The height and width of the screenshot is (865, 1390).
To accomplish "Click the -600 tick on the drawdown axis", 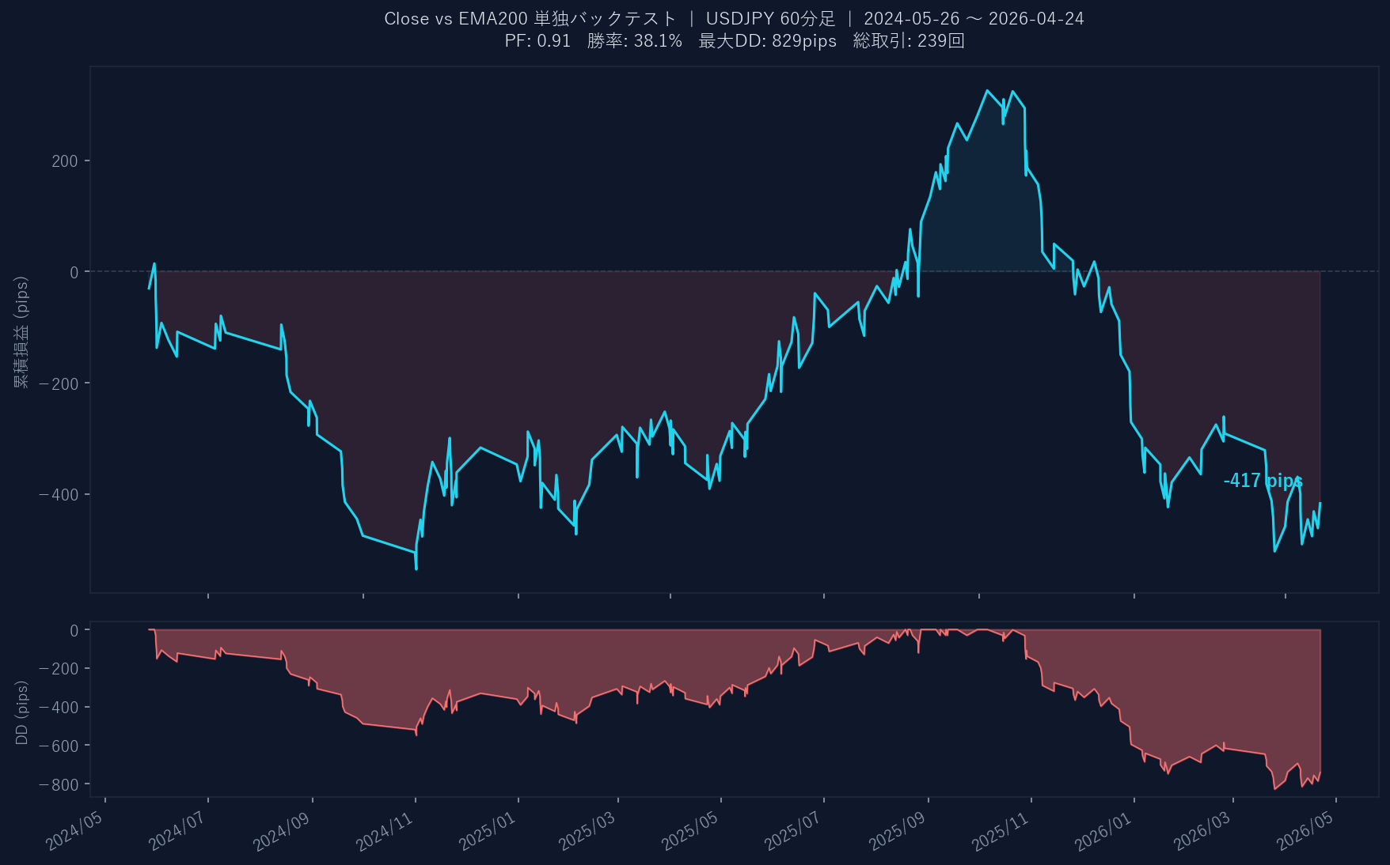I will coord(59,746).
